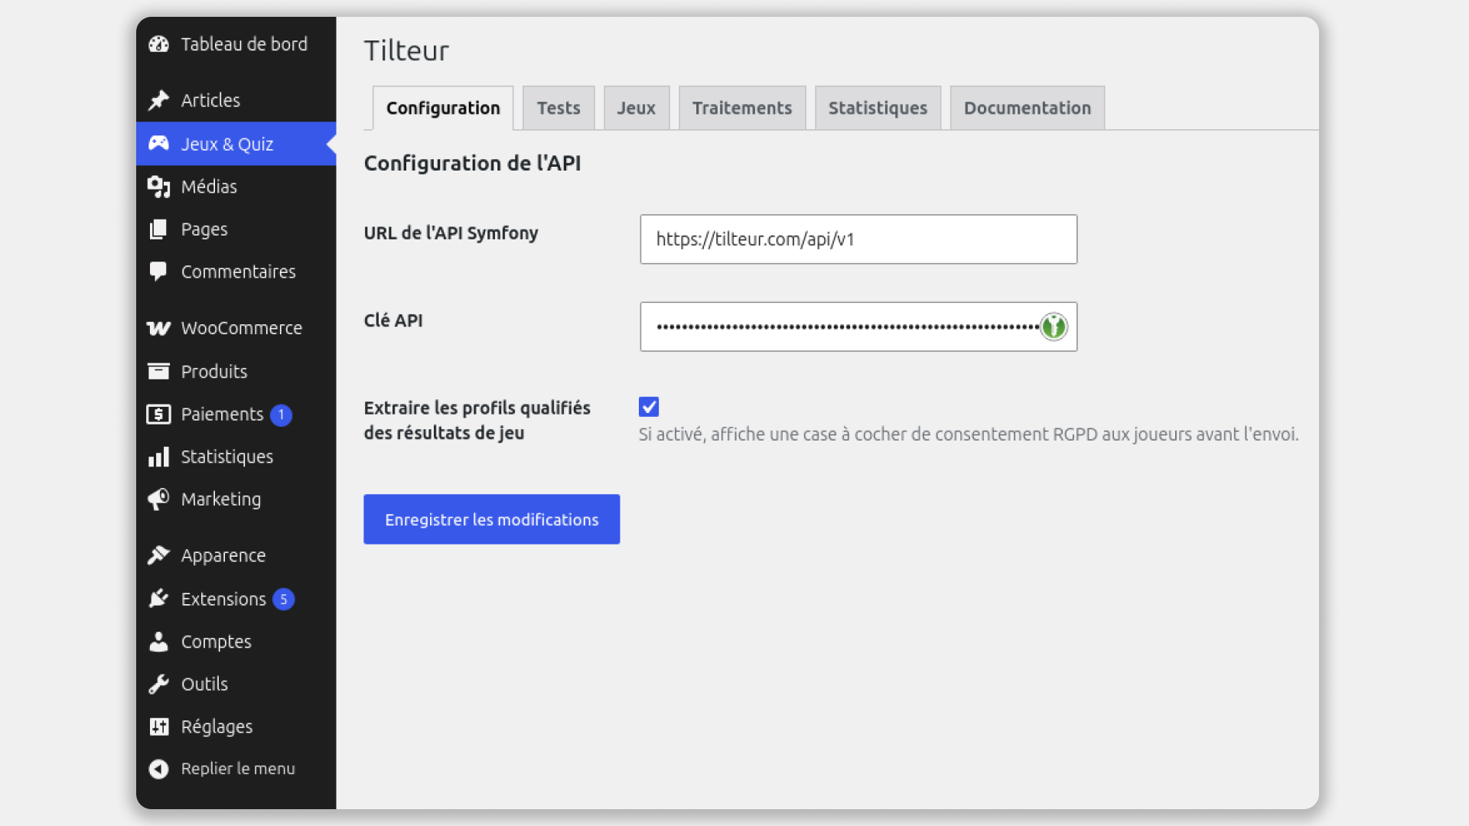The height and width of the screenshot is (826, 1469).
Task: Open the Statistiques tab in Tilteur
Action: (878, 108)
